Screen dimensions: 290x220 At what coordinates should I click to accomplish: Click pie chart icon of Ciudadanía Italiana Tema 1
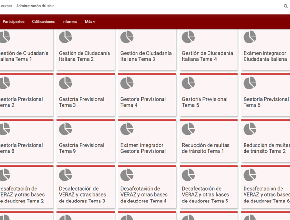5,37
